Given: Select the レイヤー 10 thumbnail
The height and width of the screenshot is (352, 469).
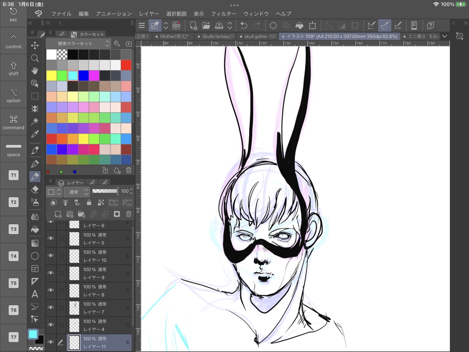Looking at the screenshot, I should pyautogui.click(x=74, y=256).
